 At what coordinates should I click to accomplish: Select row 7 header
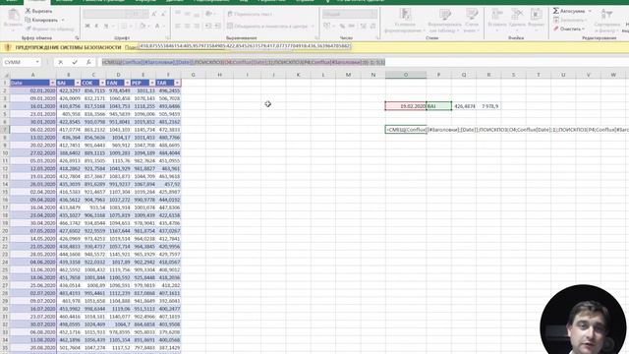pos(5,130)
